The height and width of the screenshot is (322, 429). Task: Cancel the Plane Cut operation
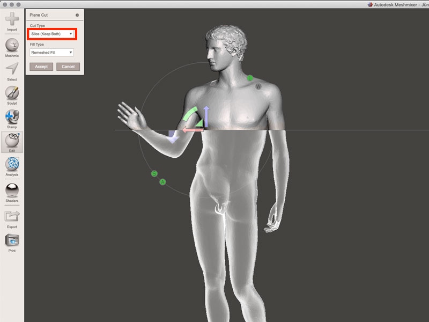coord(68,67)
